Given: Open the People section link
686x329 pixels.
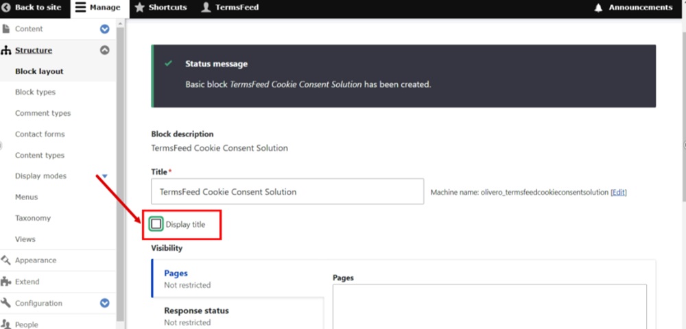Looking at the screenshot, I should (x=27, y=325).
